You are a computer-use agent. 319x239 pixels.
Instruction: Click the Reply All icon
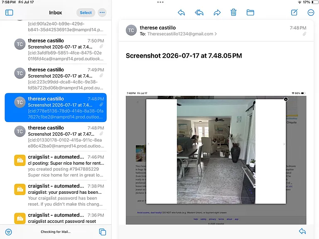(x=199, y=12)
